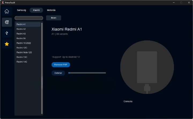Switch to the Xiaomi tab
This screenshot has width=193, height=119.
[36, 10]
